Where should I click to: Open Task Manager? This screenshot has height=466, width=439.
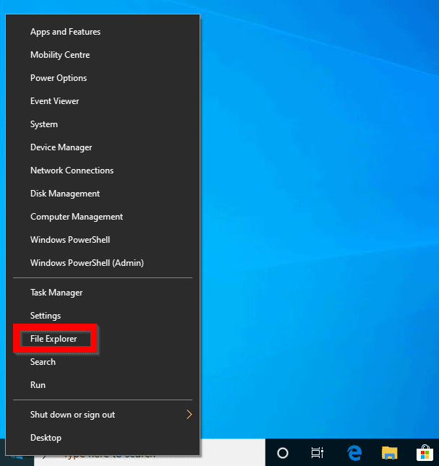tap(103, 293)
